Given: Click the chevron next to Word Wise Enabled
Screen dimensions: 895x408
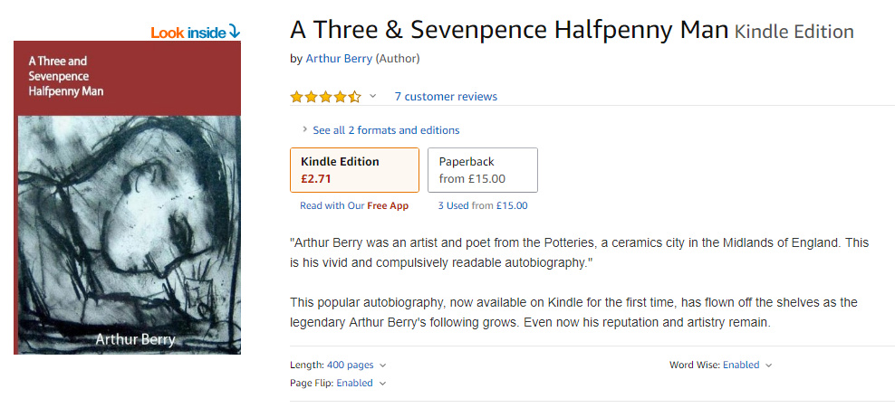Looking at the screenshot, I should [x=769, y=365].
